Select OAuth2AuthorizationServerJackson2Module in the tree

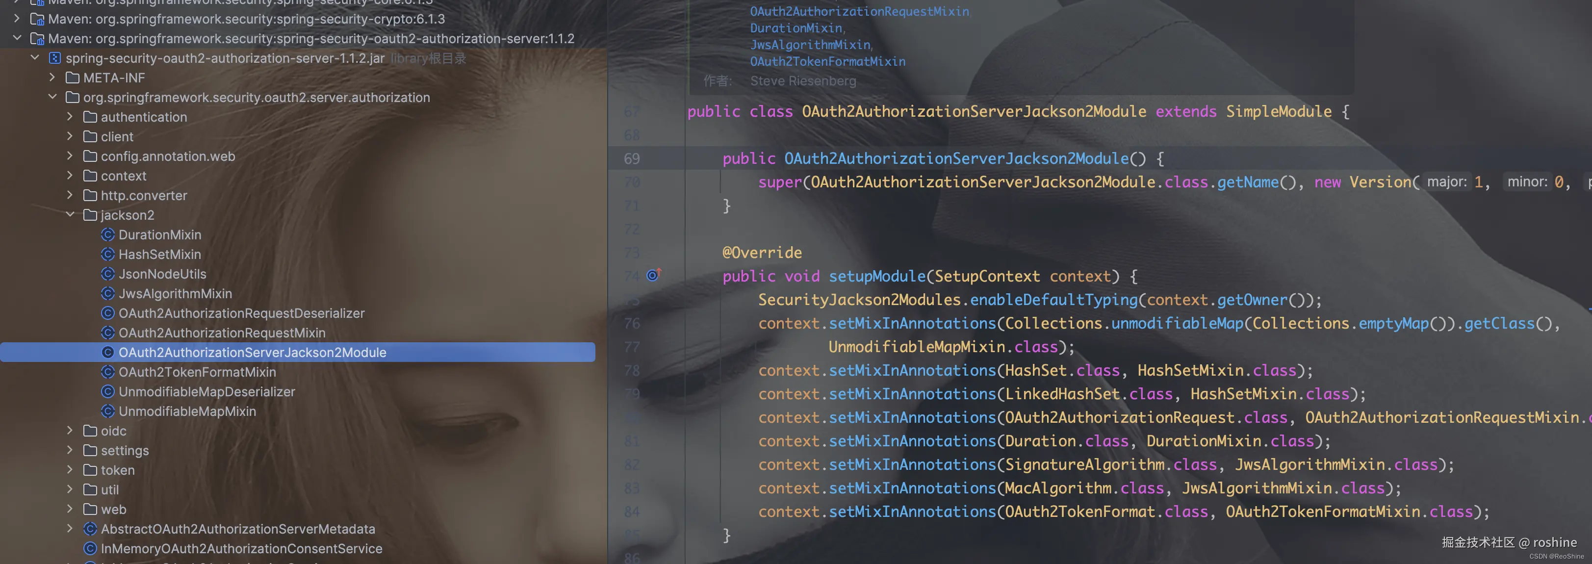pyautogui.click(x=252, y=352)
